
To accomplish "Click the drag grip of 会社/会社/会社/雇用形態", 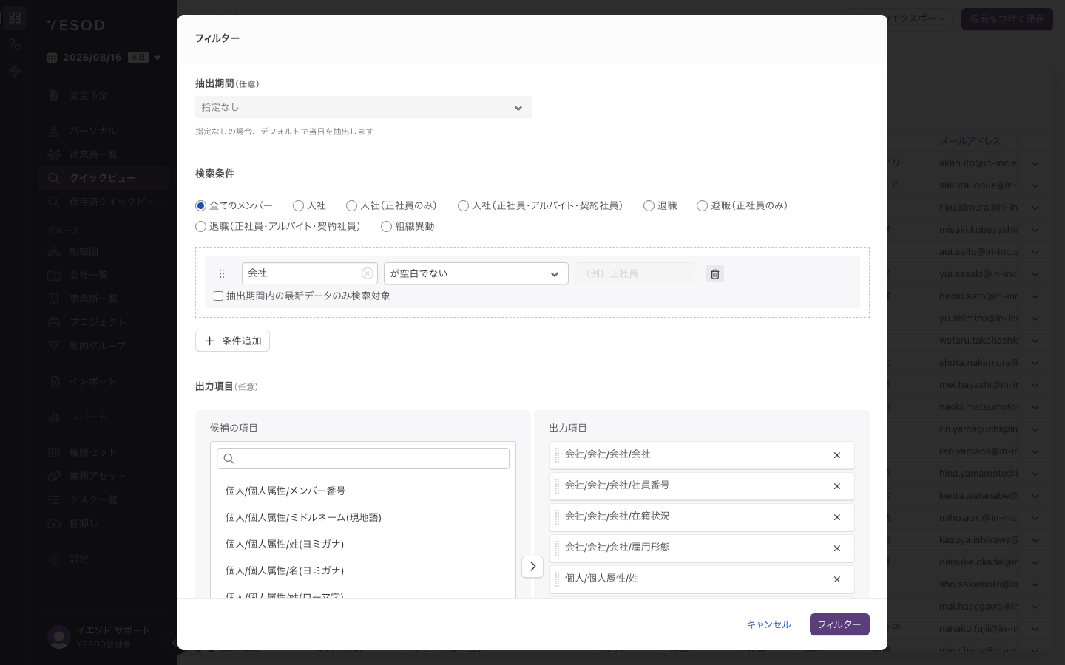I will [x=557, y=548].
